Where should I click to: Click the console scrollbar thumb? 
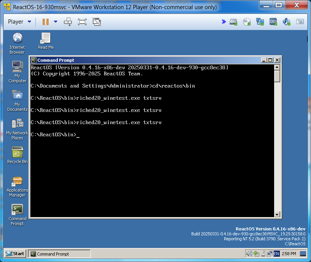(277, 76)
